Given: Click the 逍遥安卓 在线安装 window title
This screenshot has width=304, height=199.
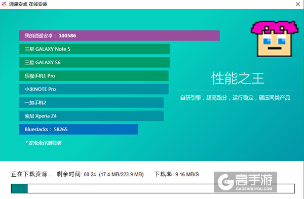Looking at the screenshot, I should pos(28,4).
